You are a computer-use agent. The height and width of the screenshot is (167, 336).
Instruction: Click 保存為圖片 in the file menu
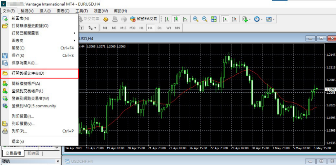[25, 63]
